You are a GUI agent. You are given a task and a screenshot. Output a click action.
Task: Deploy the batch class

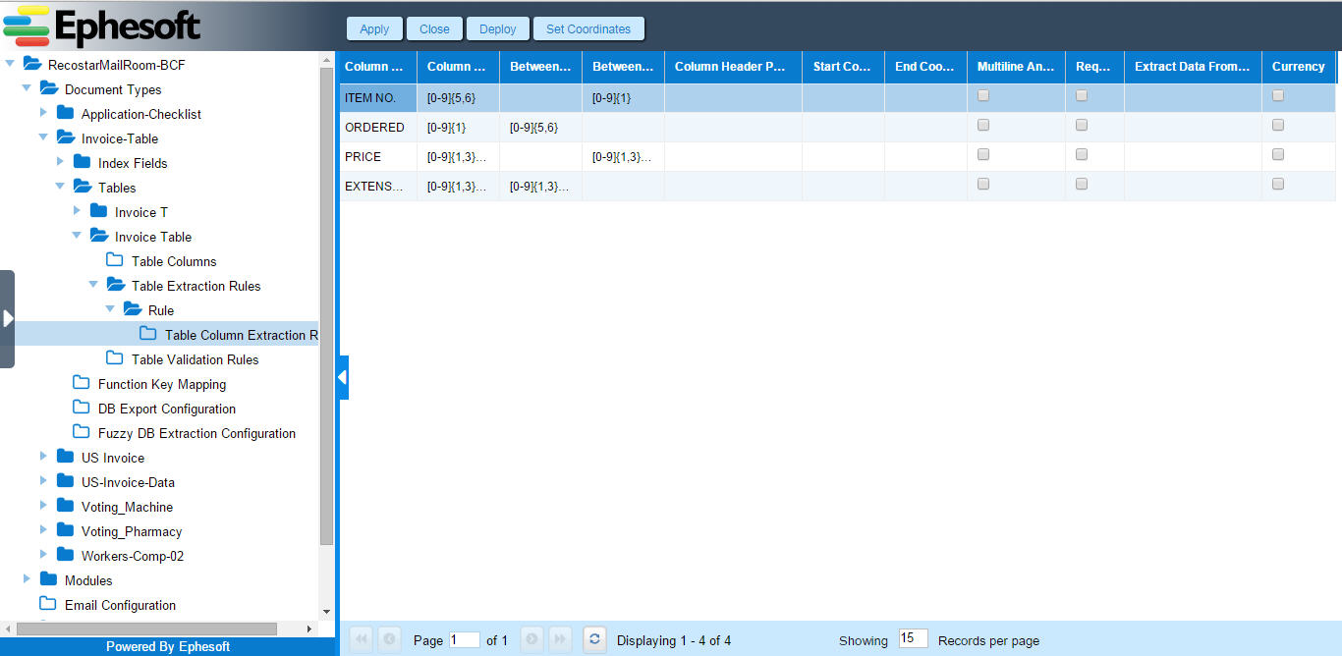(x=498, y=28)
